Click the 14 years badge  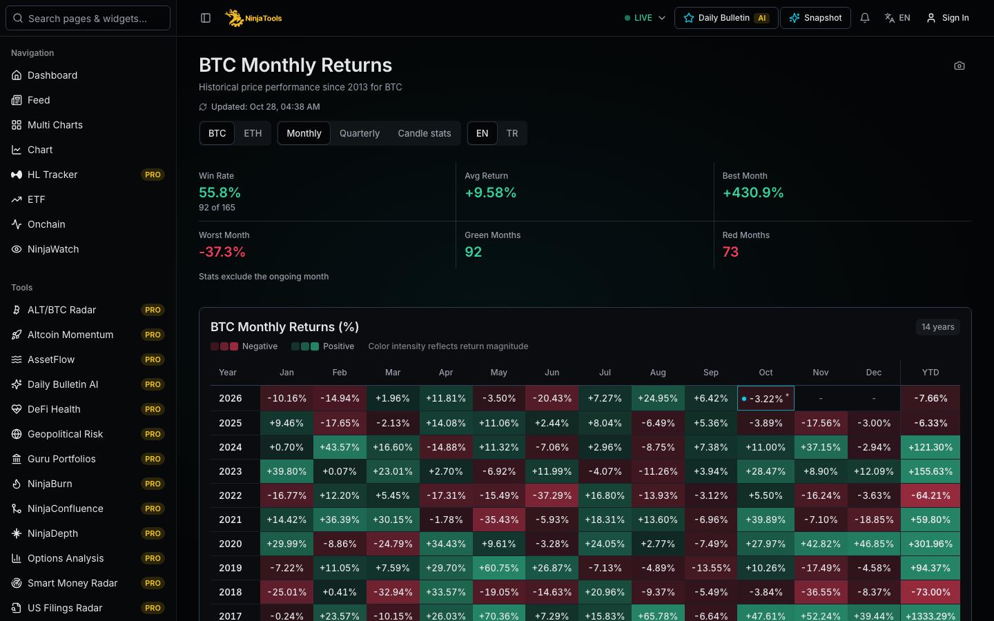click(938, 327)
